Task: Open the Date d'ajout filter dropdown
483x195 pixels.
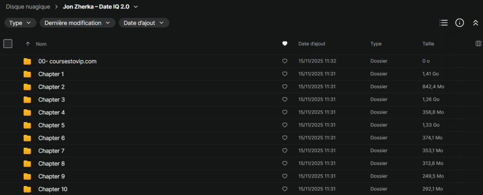Action: [x=144, y=23]
